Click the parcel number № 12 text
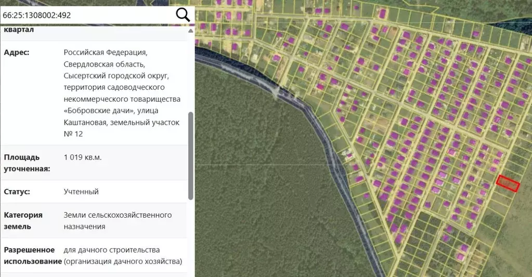 coord(73,134)
